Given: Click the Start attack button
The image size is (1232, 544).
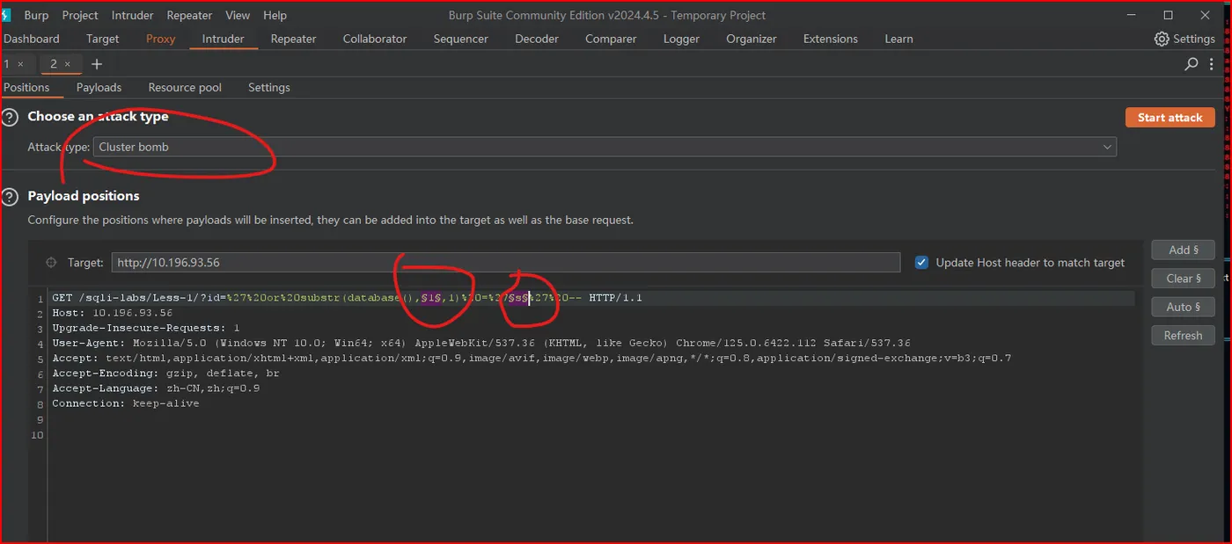Looking at the screenshot, I should pos(1170,118).
